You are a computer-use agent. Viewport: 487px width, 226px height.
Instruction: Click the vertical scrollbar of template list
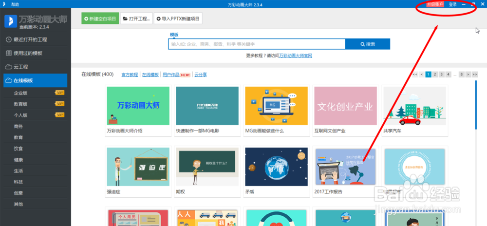[x=476, y=105]
